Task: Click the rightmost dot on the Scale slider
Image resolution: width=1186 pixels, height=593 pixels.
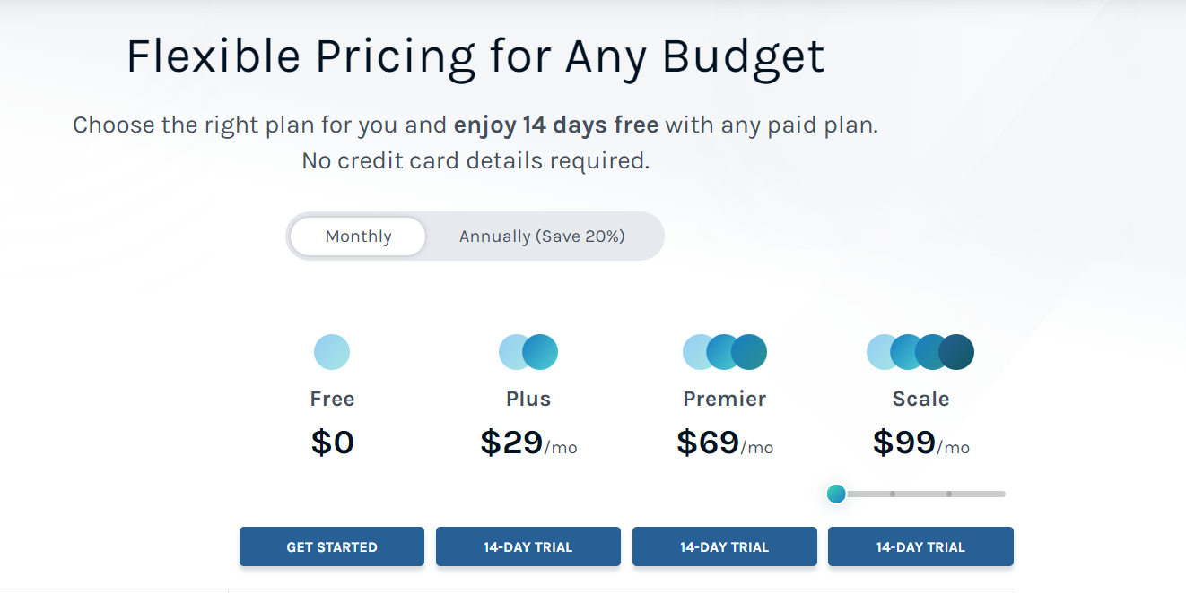Action: coord(949,493)
